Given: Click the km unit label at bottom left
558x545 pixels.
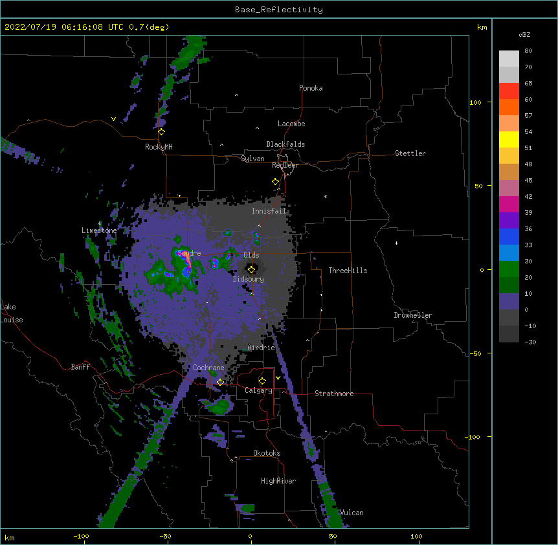Looking at the screenshot, I should click(x=10, y=538).
